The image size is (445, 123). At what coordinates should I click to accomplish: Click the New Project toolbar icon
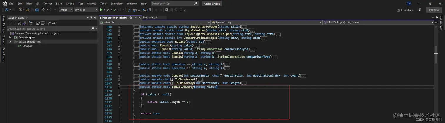[x=21, y=10]
